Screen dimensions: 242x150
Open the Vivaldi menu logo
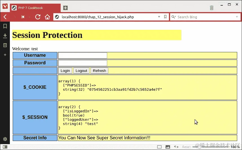(5, 6)
